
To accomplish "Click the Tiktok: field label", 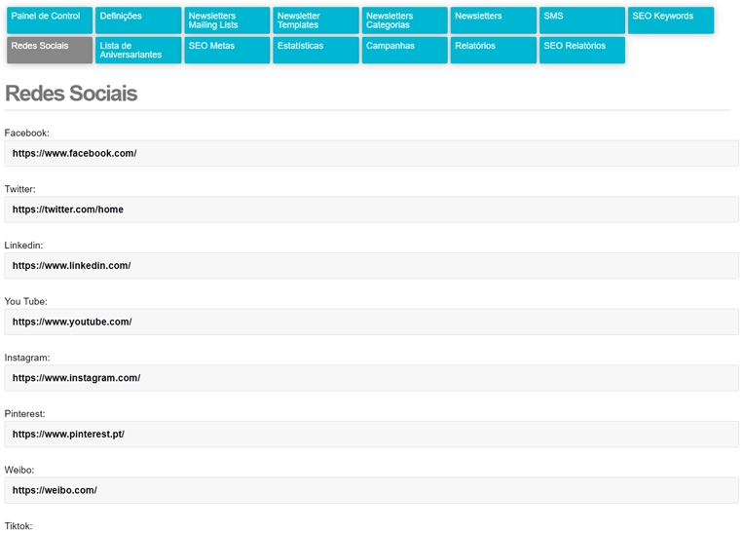I will [19, 526].
